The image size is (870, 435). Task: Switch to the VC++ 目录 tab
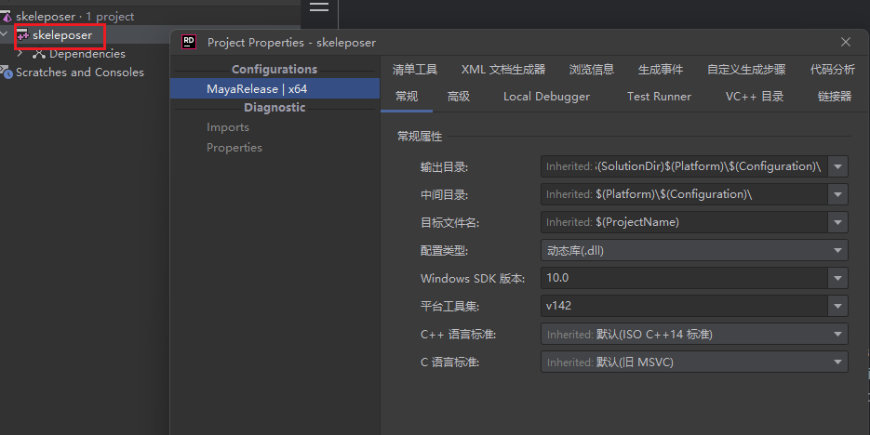click(x=755, y=97)
